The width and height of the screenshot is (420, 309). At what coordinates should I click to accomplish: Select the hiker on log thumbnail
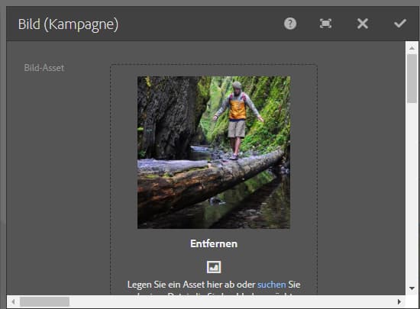pos(214,153)
